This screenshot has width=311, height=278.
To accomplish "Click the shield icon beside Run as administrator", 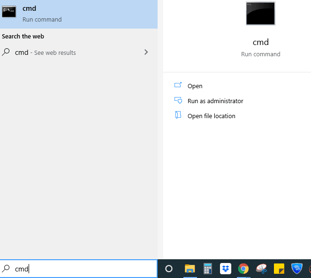I will pyautogui.click(x=178, y=100).
